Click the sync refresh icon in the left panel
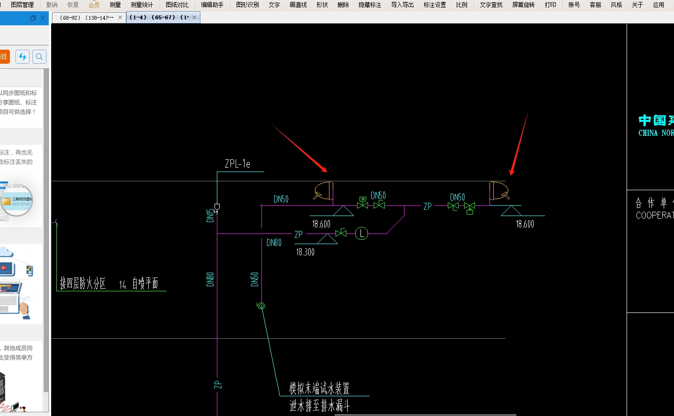This screenshot has width=674, height=416. point(23,57)
